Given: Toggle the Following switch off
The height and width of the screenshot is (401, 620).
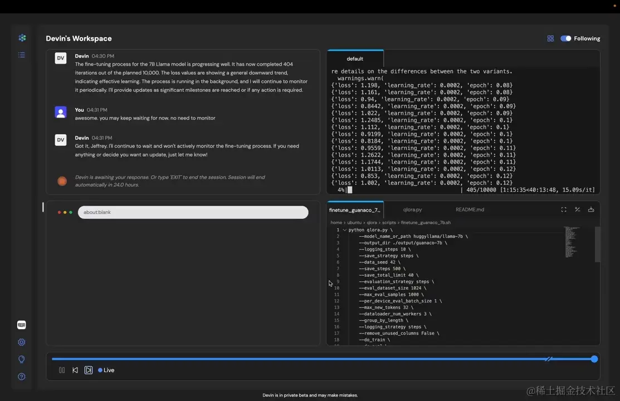Looking at the screenshot, I should point(566,38).
